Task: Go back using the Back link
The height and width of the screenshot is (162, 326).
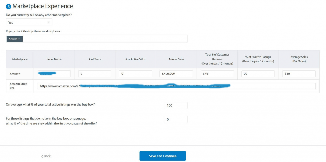Action: pos(46,156)
